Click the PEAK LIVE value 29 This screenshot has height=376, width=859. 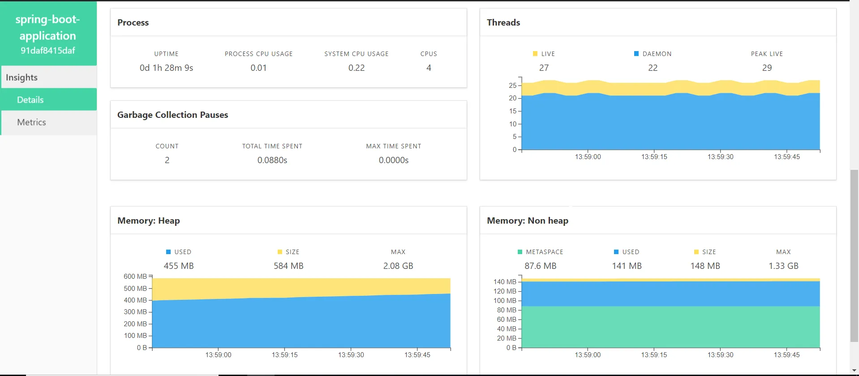point(767,68)
